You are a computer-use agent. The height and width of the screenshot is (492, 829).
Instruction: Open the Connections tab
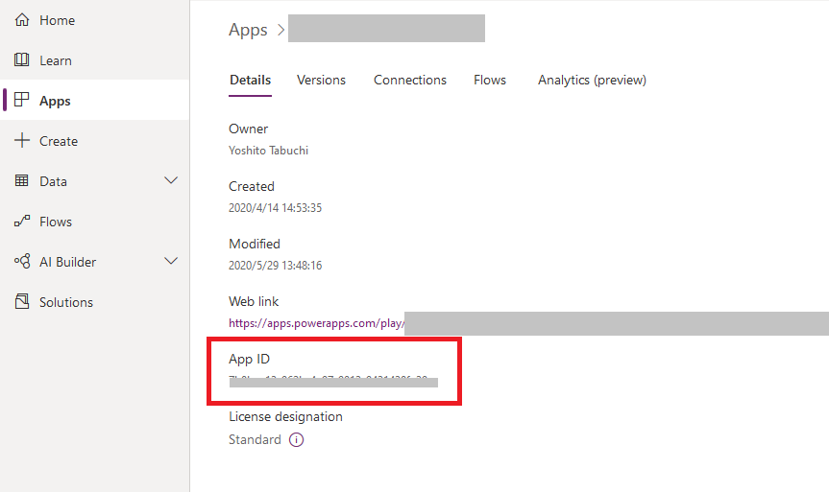(x=410, y=81)
